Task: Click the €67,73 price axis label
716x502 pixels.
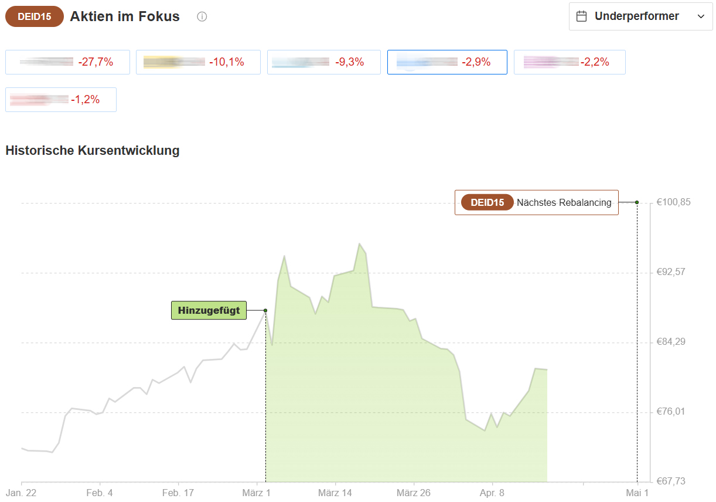Action: tap(671, 481)
